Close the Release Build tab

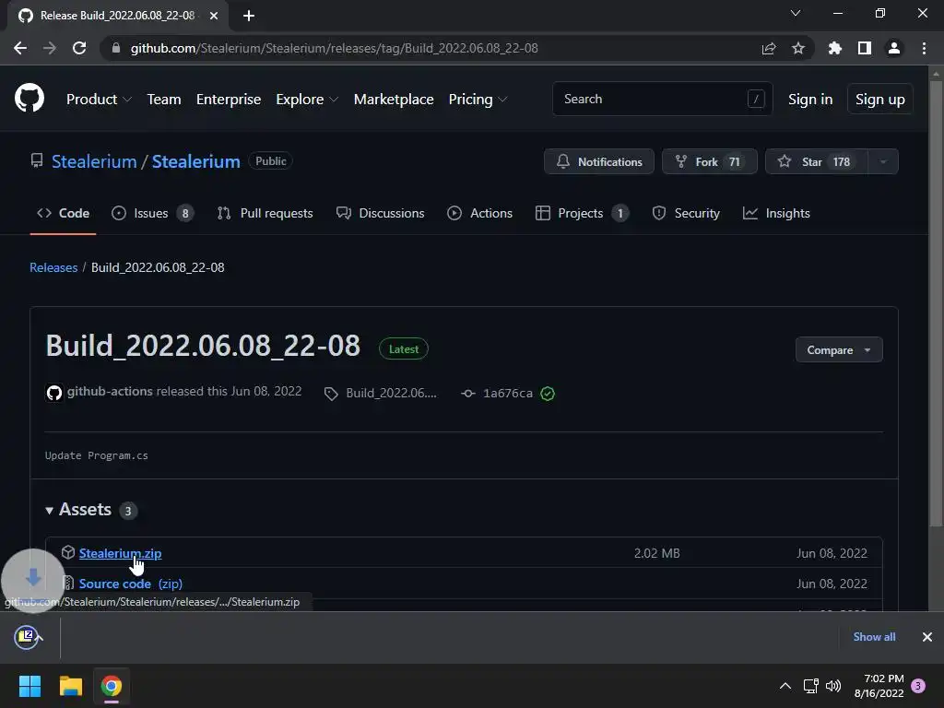click(214, 16)
